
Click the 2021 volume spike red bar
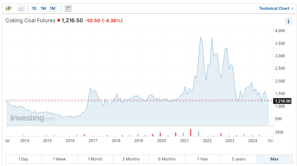click(191, 133)
